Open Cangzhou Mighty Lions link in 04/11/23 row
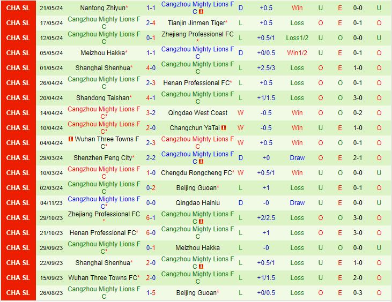The height and width of the screenshot is (302, 392). tap(103, 202)
